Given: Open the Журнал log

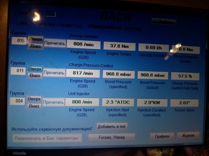Looking at the screenshot, I should [188, 136].
